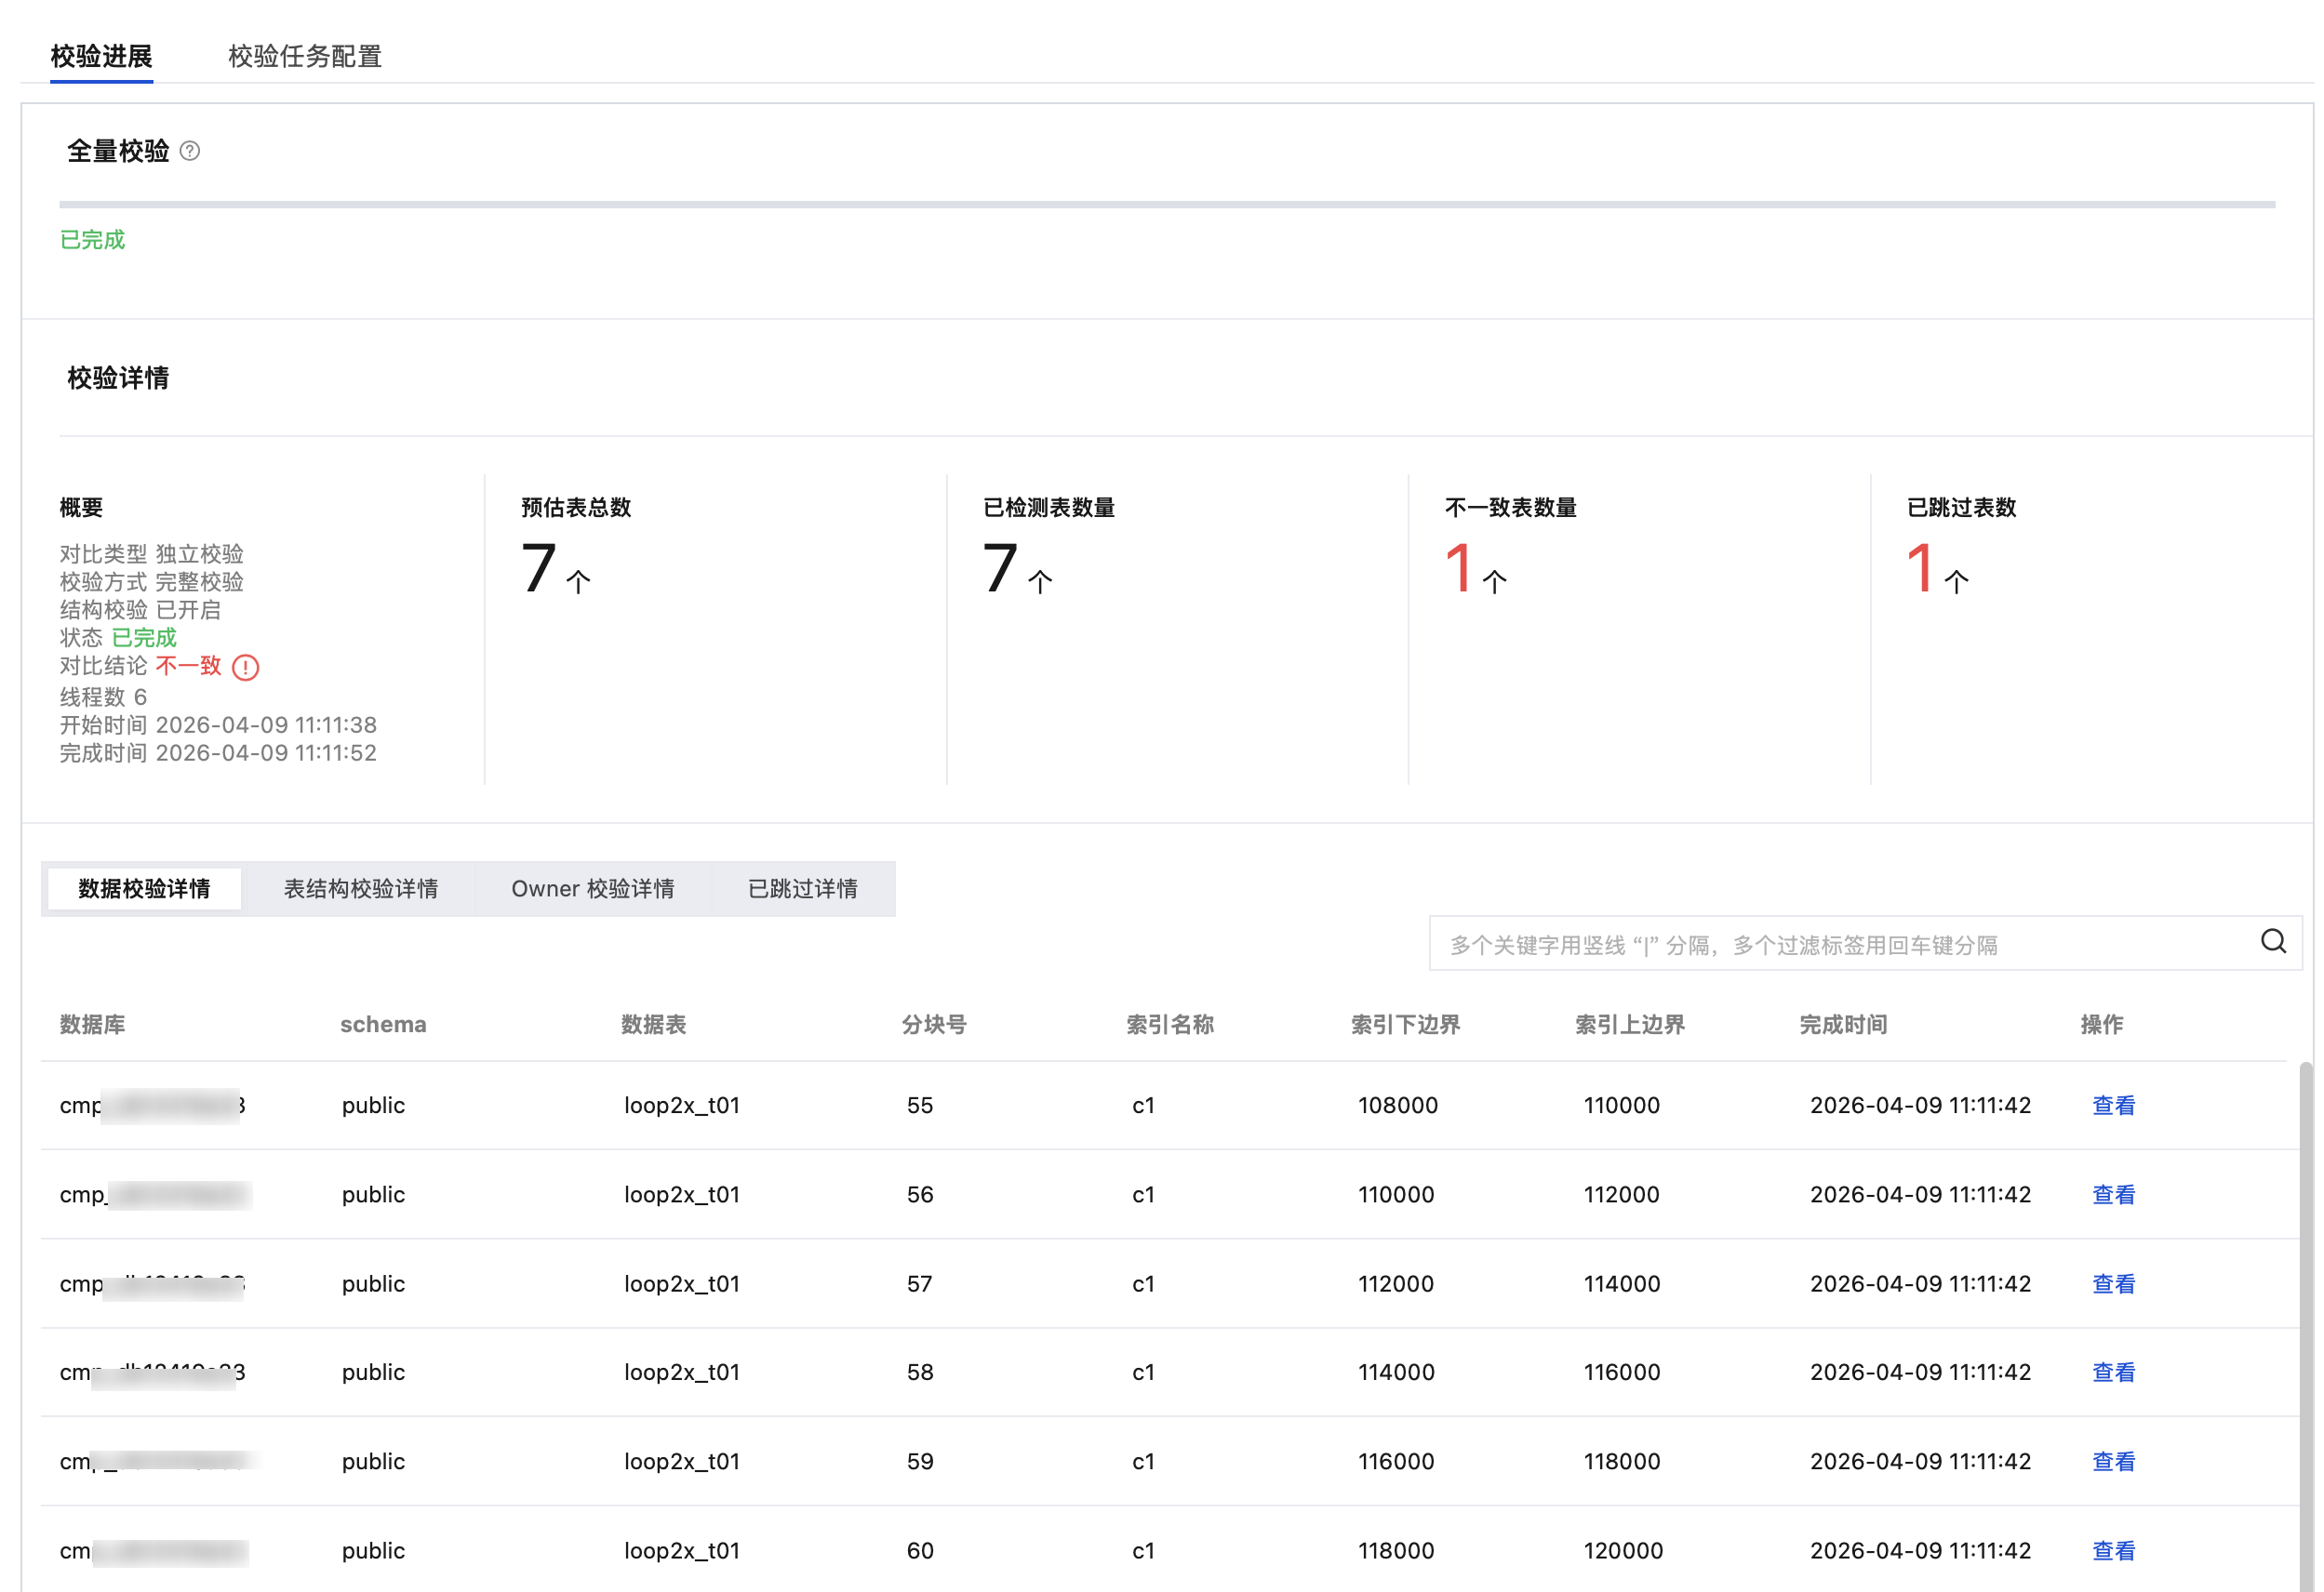Click 查看 link for chunk 58
Image resolution: width=2324 pixels, height=1592 pixels.
point(2112,1373)
